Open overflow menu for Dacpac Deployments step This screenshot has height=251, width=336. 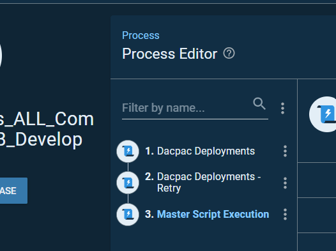pyautogui.click(x=285, y=151)
